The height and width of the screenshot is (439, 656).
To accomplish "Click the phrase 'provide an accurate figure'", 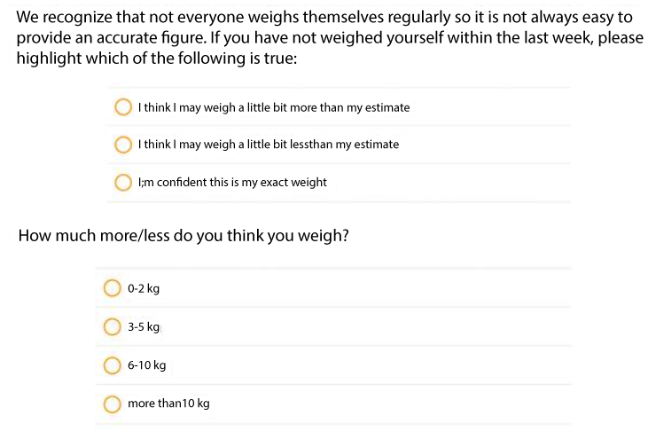I will (112, 38).
